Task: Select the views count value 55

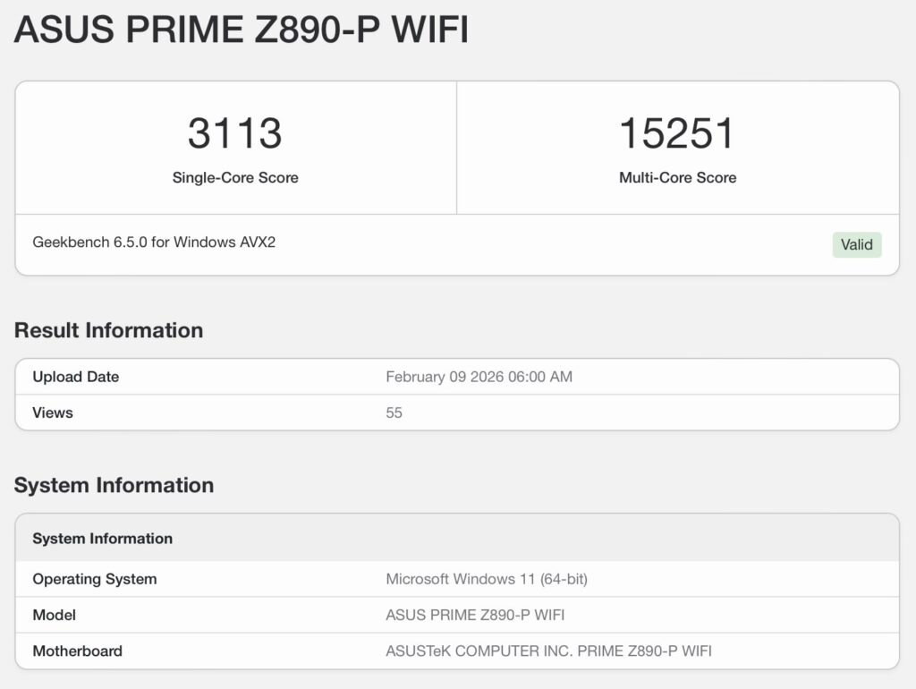Action: click(394, 413)
